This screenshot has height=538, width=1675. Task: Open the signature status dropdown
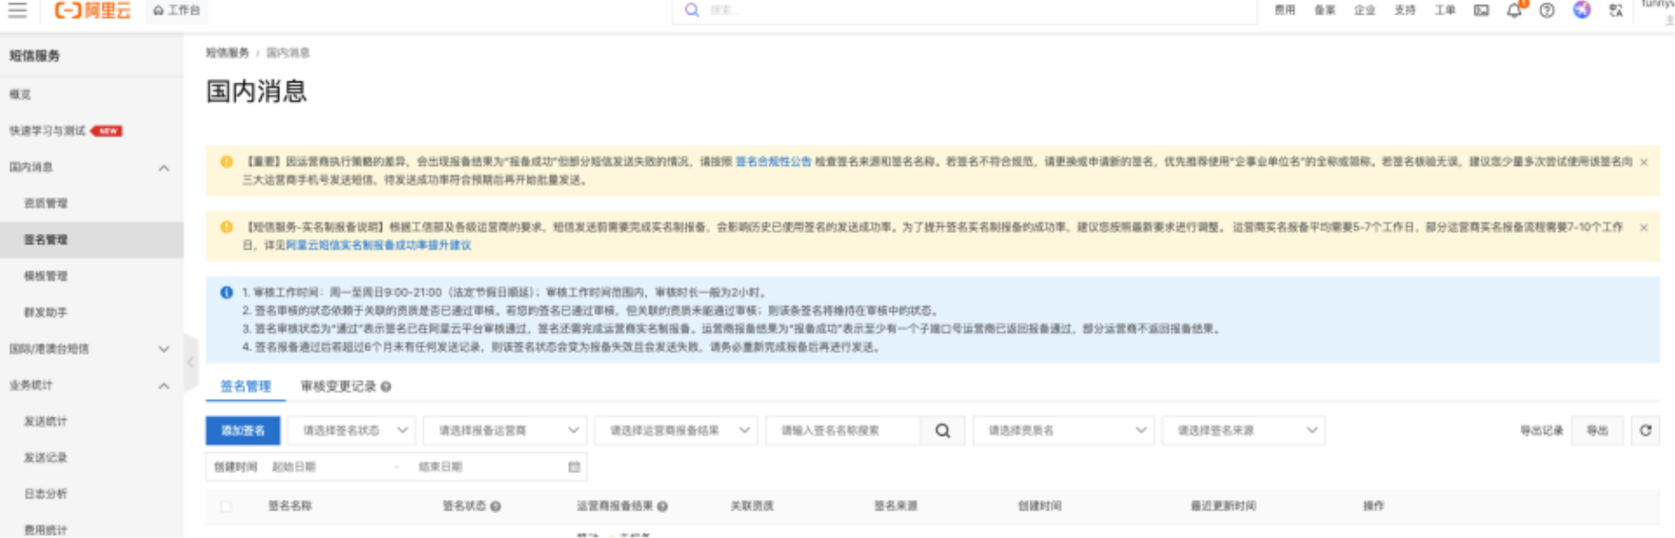[x=351, y=431]
